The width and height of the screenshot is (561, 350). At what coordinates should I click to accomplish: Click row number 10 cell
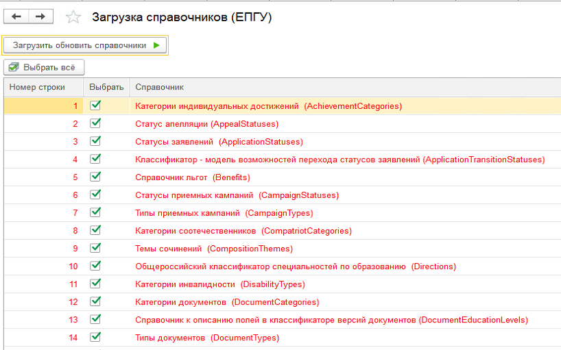tap(44, 267)
